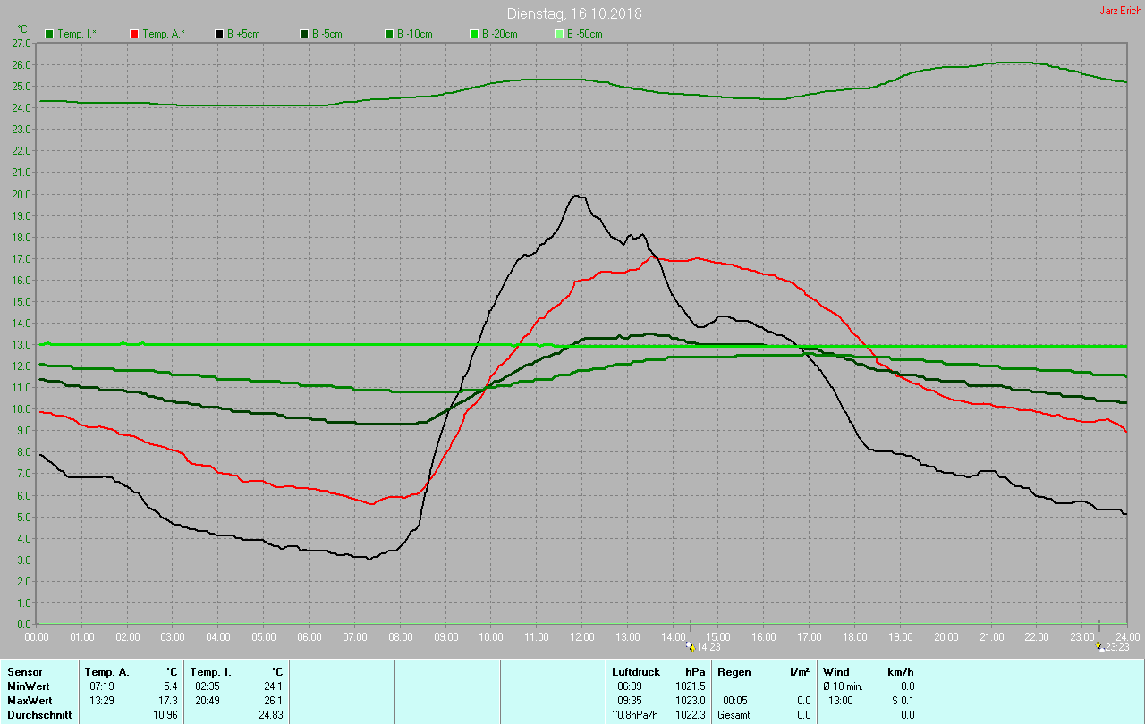Click the pressure time "09:35"

(629, 701)
